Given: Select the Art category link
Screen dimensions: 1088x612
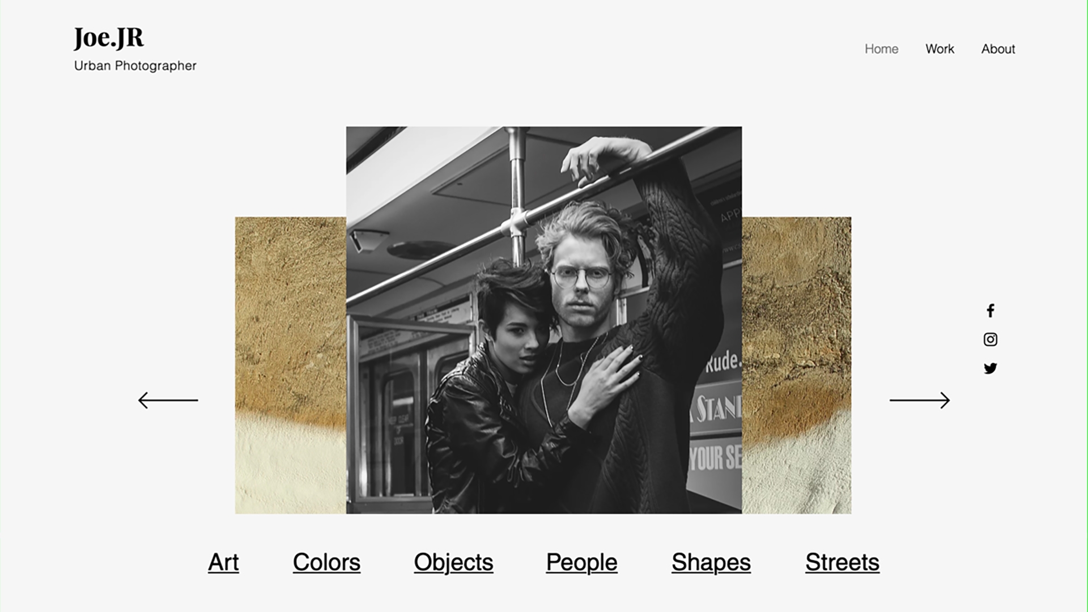Looking at the screenshot, I should [x=223, y=561].
